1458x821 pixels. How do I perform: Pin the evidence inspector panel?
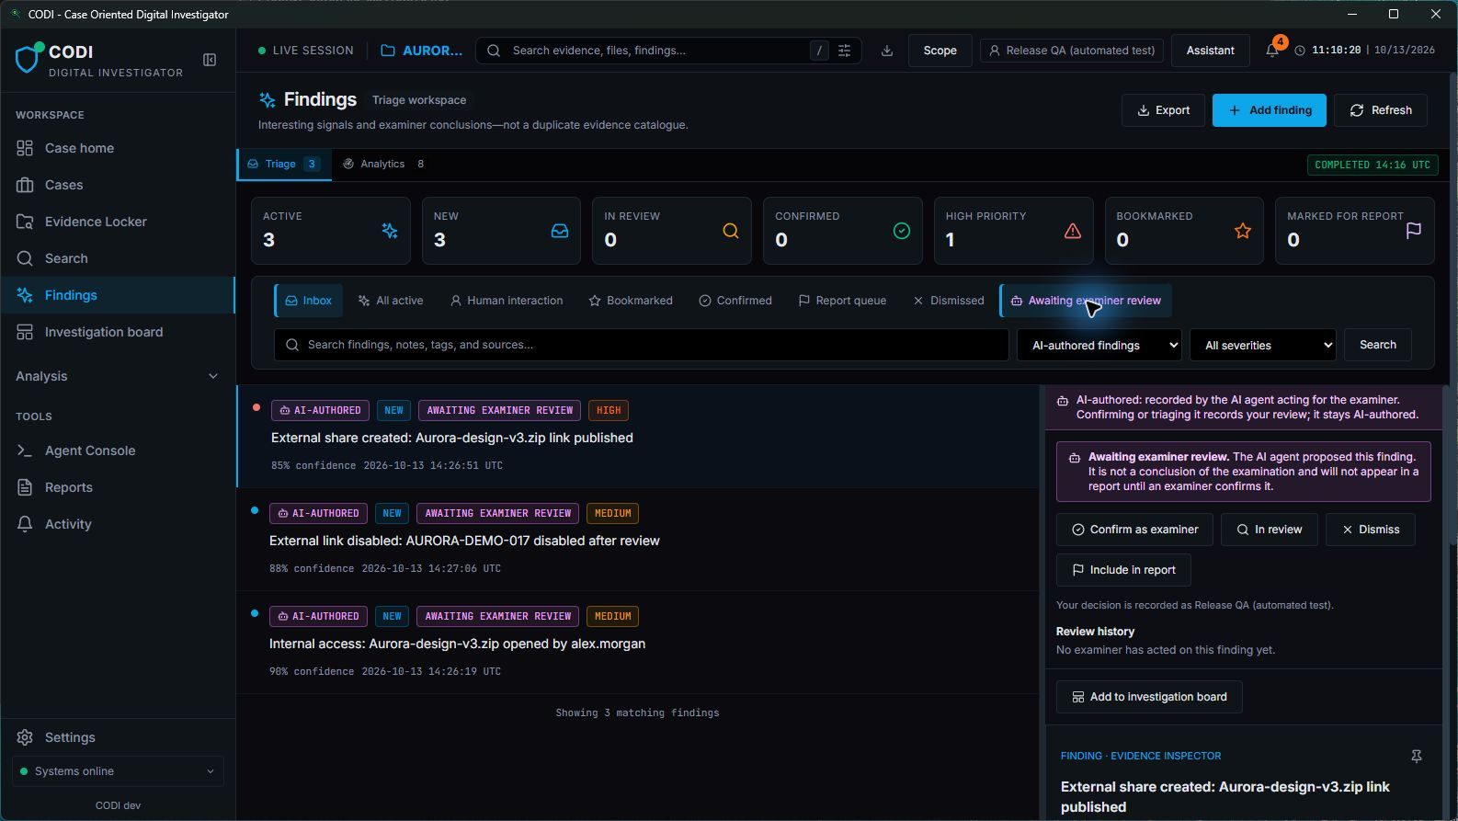click(1417, 756)
